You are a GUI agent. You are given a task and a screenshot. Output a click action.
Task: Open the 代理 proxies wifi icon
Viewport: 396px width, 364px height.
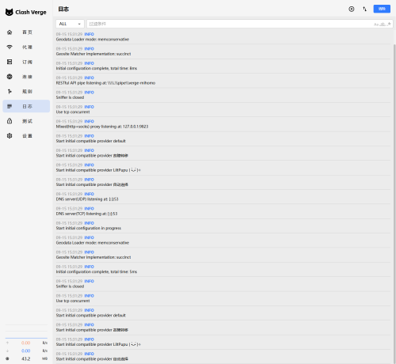(10, 47)
